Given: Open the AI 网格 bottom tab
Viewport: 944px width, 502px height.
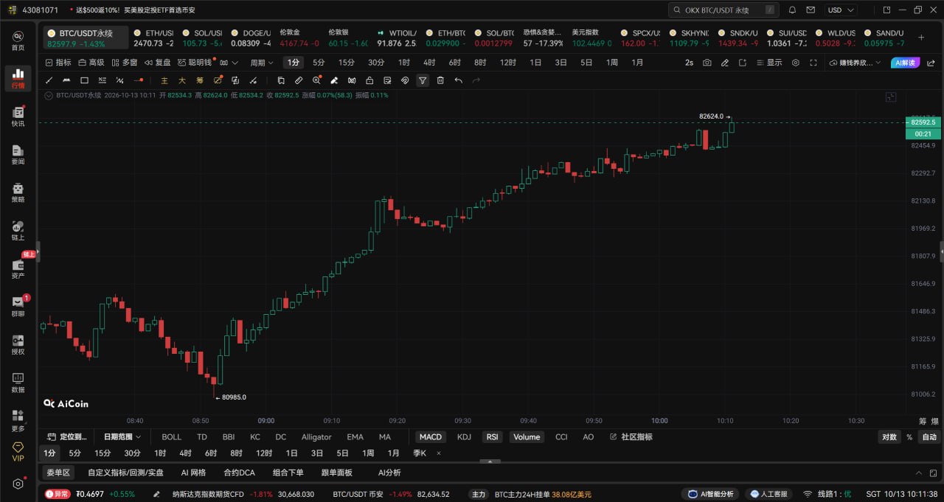Looking at the screenshot, I should pos(193,473).
